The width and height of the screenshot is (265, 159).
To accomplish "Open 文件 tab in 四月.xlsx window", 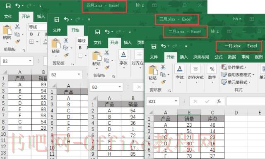I will pyautogui.click(x=8, y=17).
